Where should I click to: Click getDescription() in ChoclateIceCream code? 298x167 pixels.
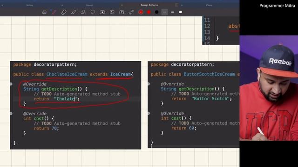coord(61,89)
